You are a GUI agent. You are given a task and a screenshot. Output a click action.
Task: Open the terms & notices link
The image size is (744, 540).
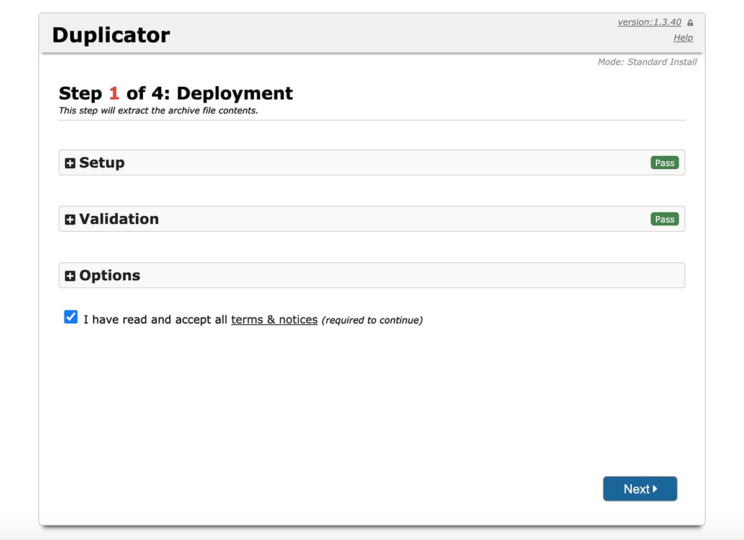pos(274,320)
